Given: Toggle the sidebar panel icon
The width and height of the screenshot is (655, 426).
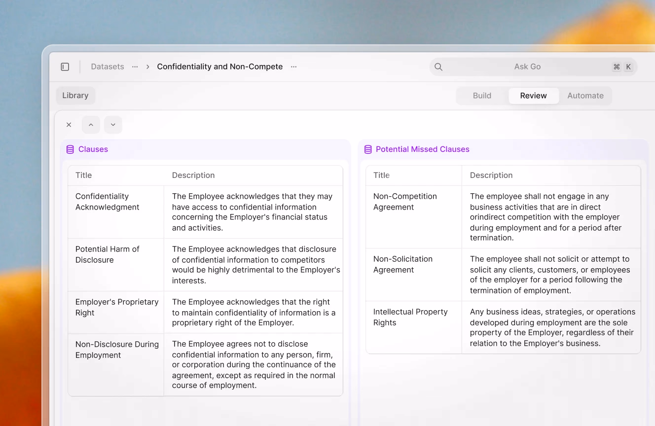Looking at the screenshot, I should (65, 67).
